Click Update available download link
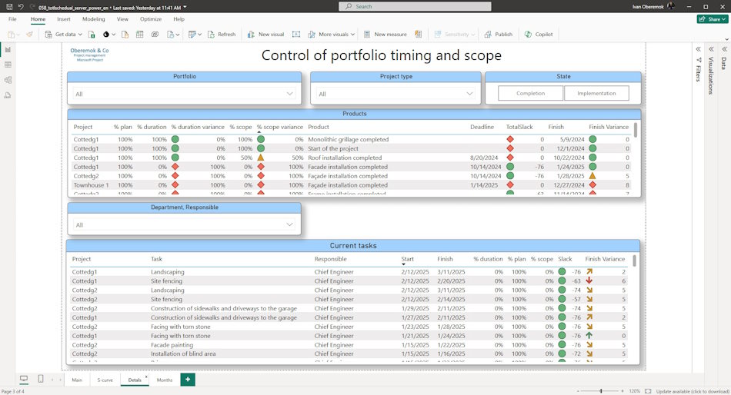The image size is (731, 395). (693, 392)
